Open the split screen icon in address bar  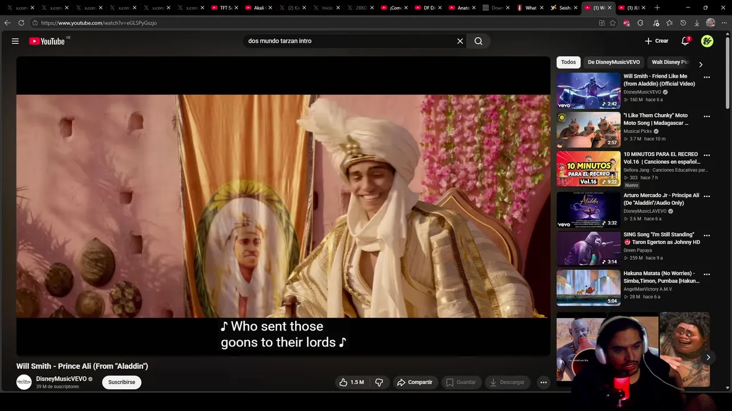point(602,23)
